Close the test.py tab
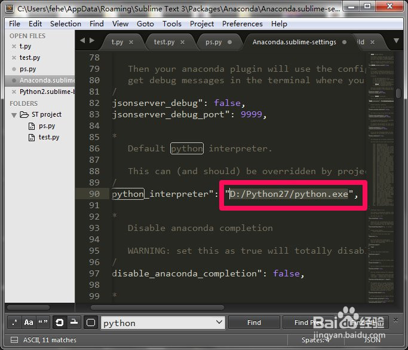Screen dimensions: 408x350 182,42
